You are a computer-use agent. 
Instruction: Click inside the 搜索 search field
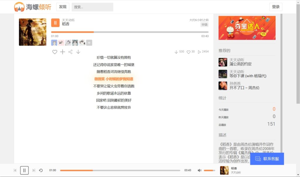click(92, 7)
